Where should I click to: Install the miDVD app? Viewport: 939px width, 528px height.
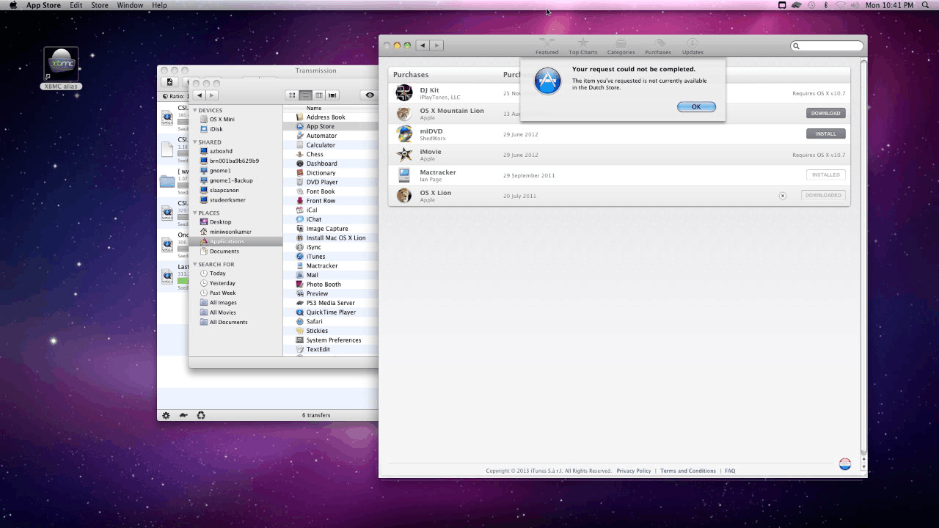click(x=826, y=133)
